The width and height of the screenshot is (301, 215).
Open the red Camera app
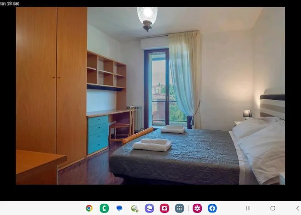pyautogui.click(x=164, y=208)
